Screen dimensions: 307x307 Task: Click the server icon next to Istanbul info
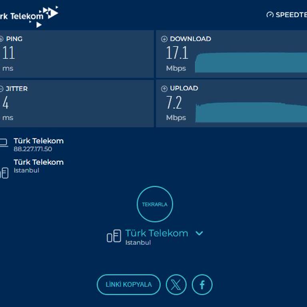pos(4,173)
